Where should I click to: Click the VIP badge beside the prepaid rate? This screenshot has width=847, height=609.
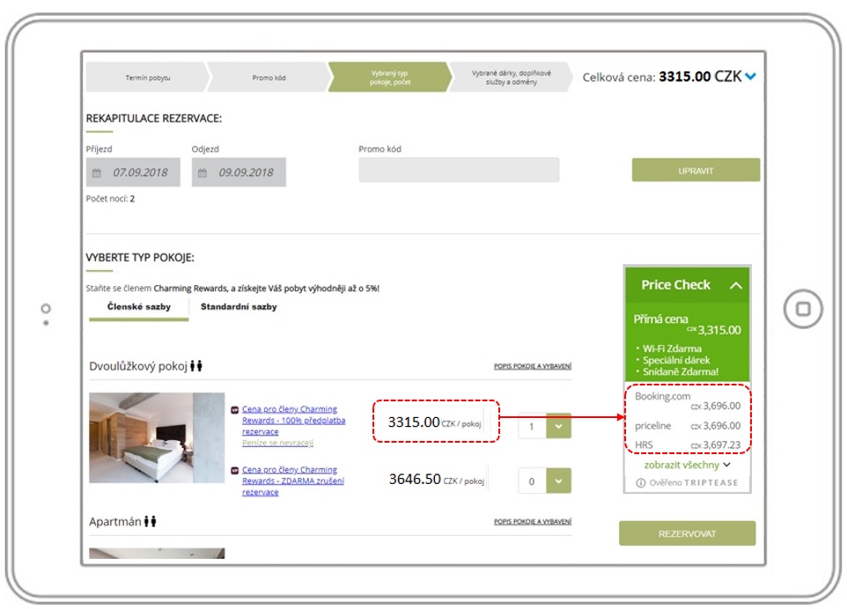(x=234, y=410)
